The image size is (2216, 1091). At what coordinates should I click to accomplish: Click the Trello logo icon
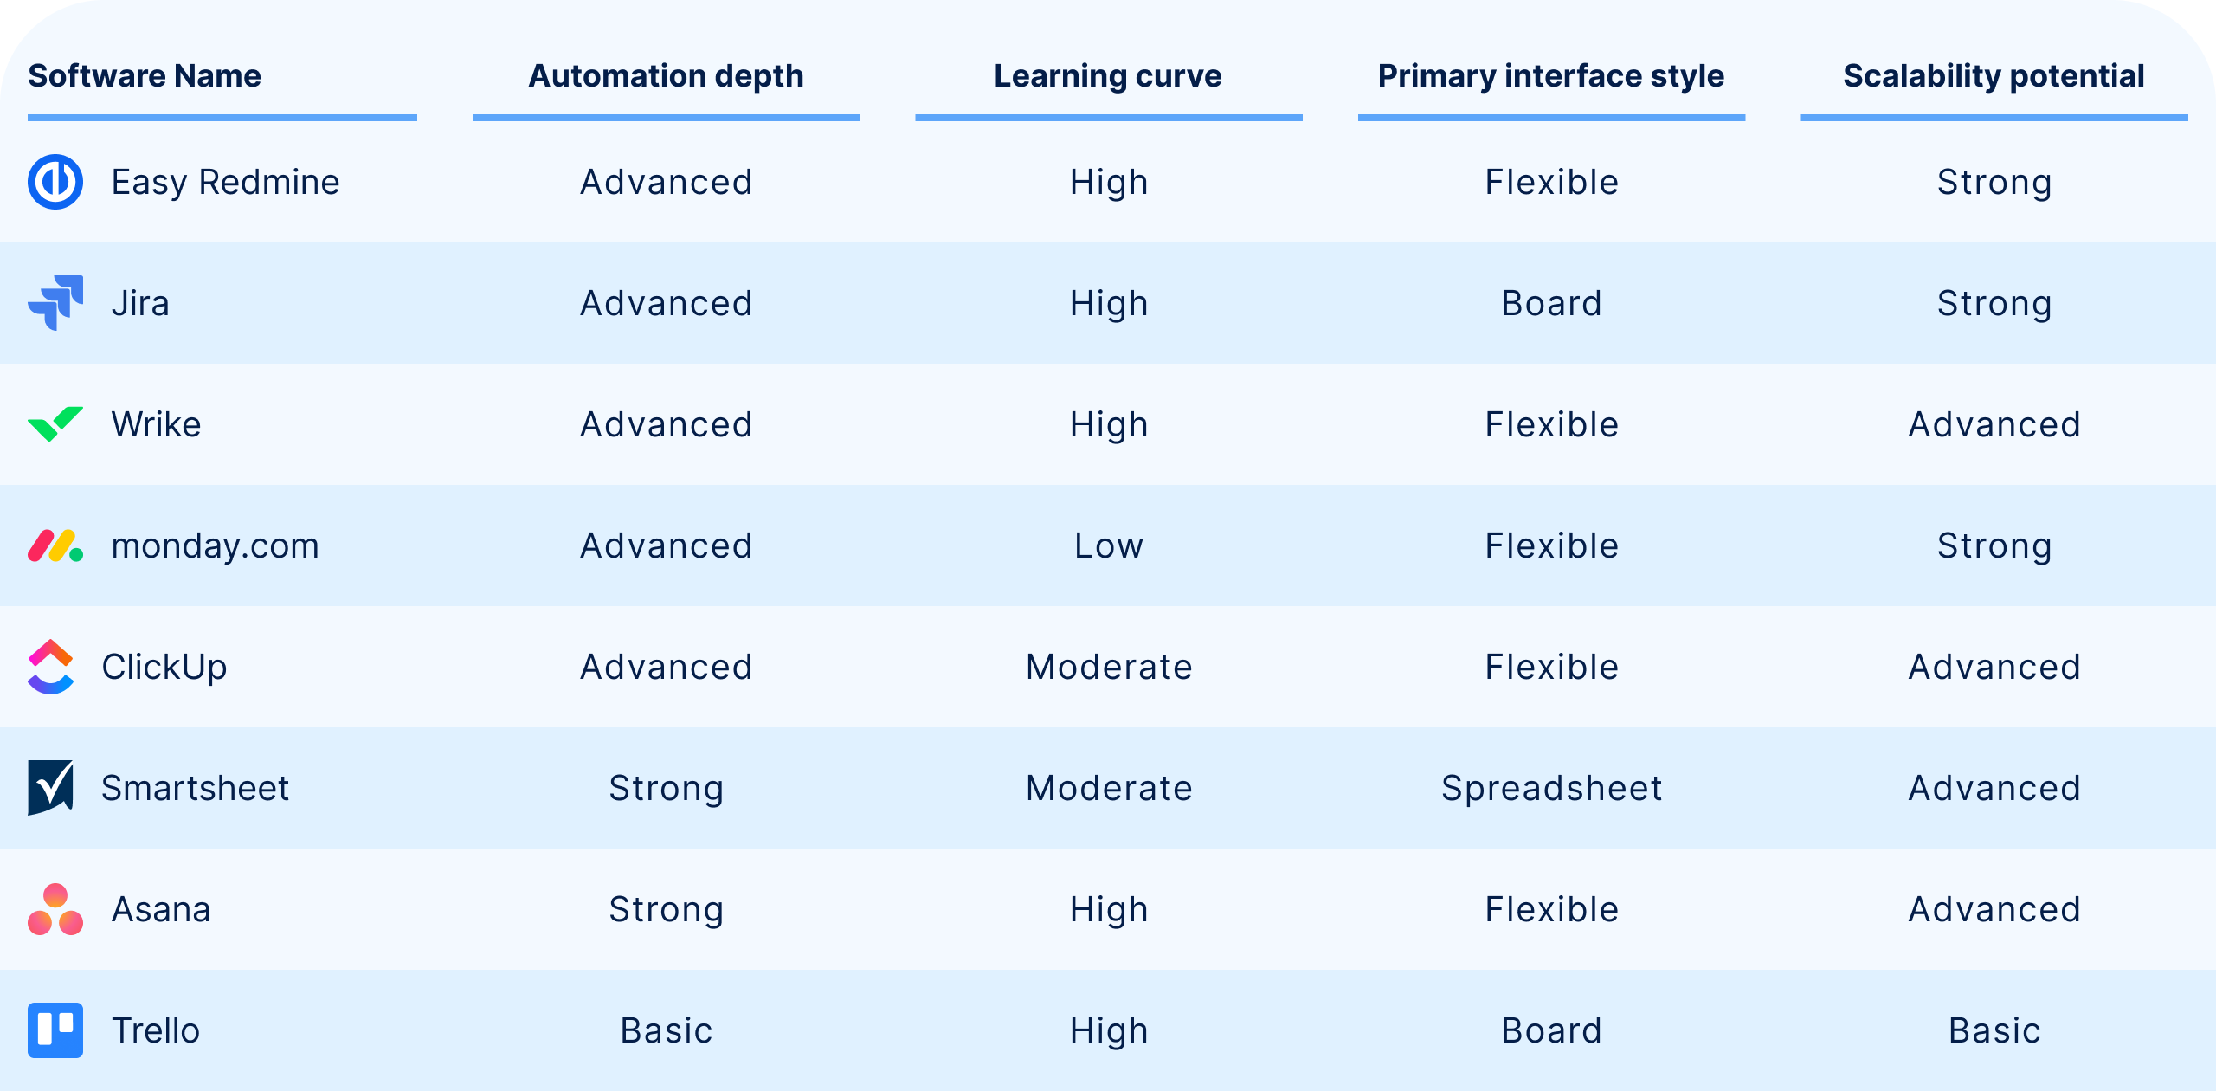point(55,1030)
